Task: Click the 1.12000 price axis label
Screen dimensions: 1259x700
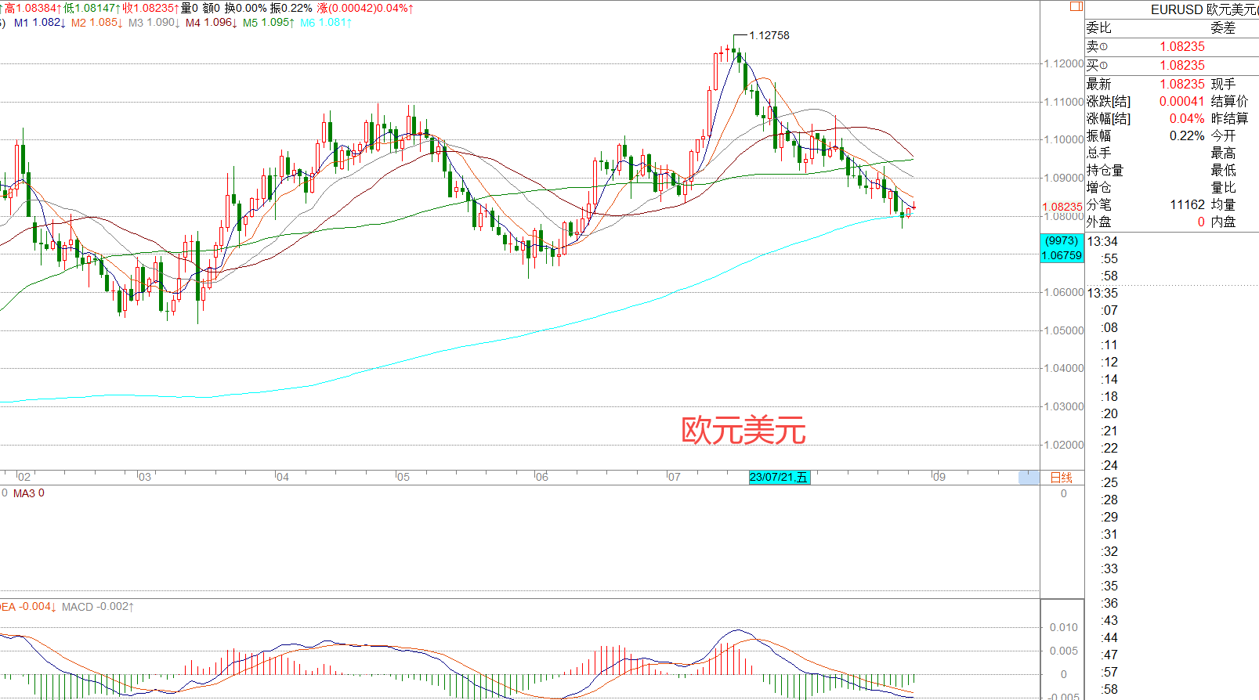Action: [x=1064, y=63]
